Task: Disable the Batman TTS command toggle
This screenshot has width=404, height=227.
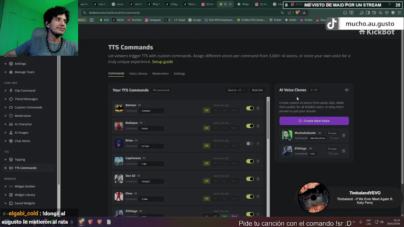Action: (x=250, y=108)
